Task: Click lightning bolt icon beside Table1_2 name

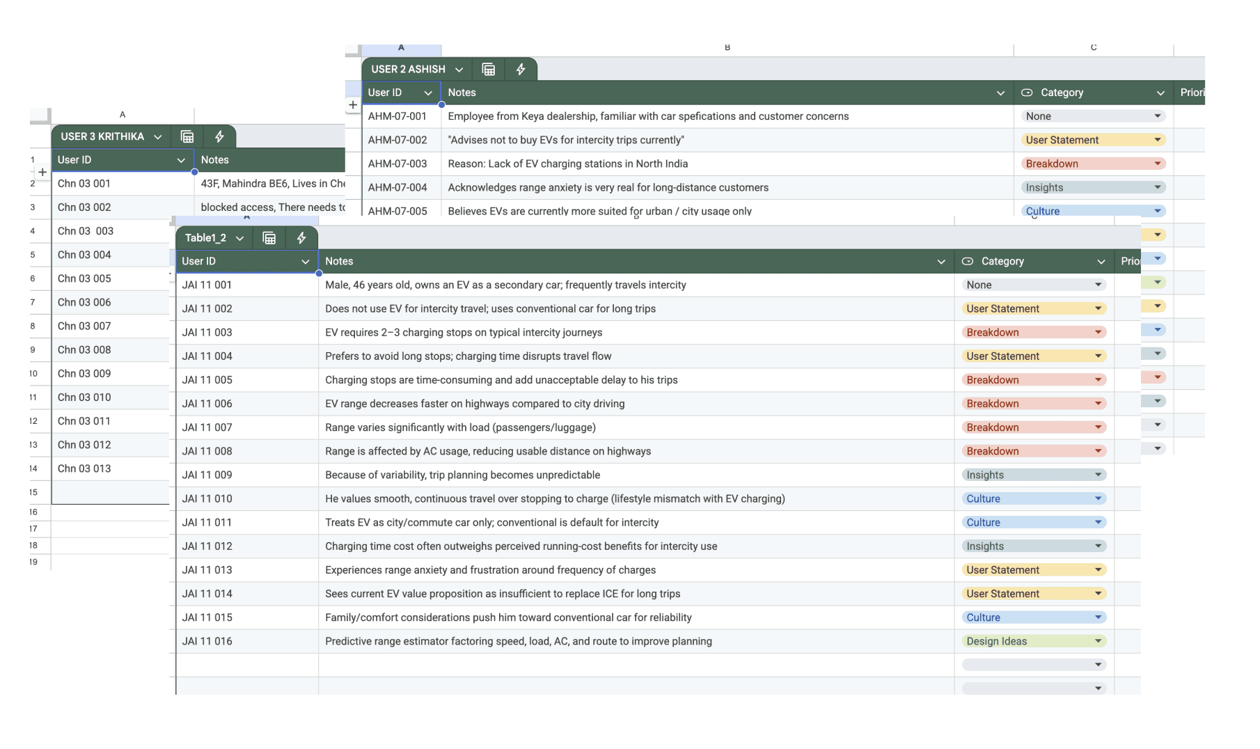Action: (x=301, y=238)
